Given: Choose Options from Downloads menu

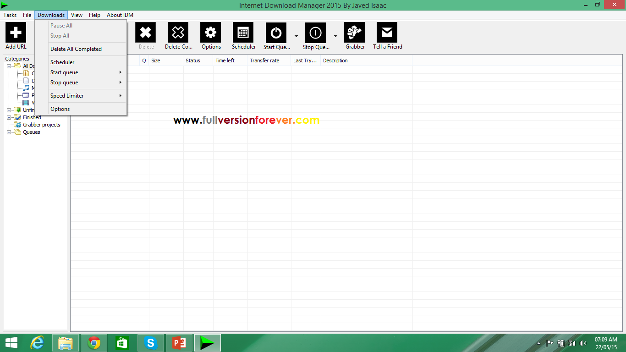Looking at the screenshot, I should tap(87, 109).
